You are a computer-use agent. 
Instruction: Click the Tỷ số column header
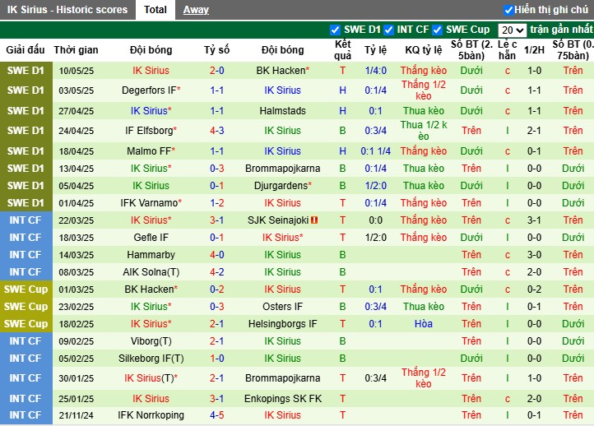pos(216,49)
